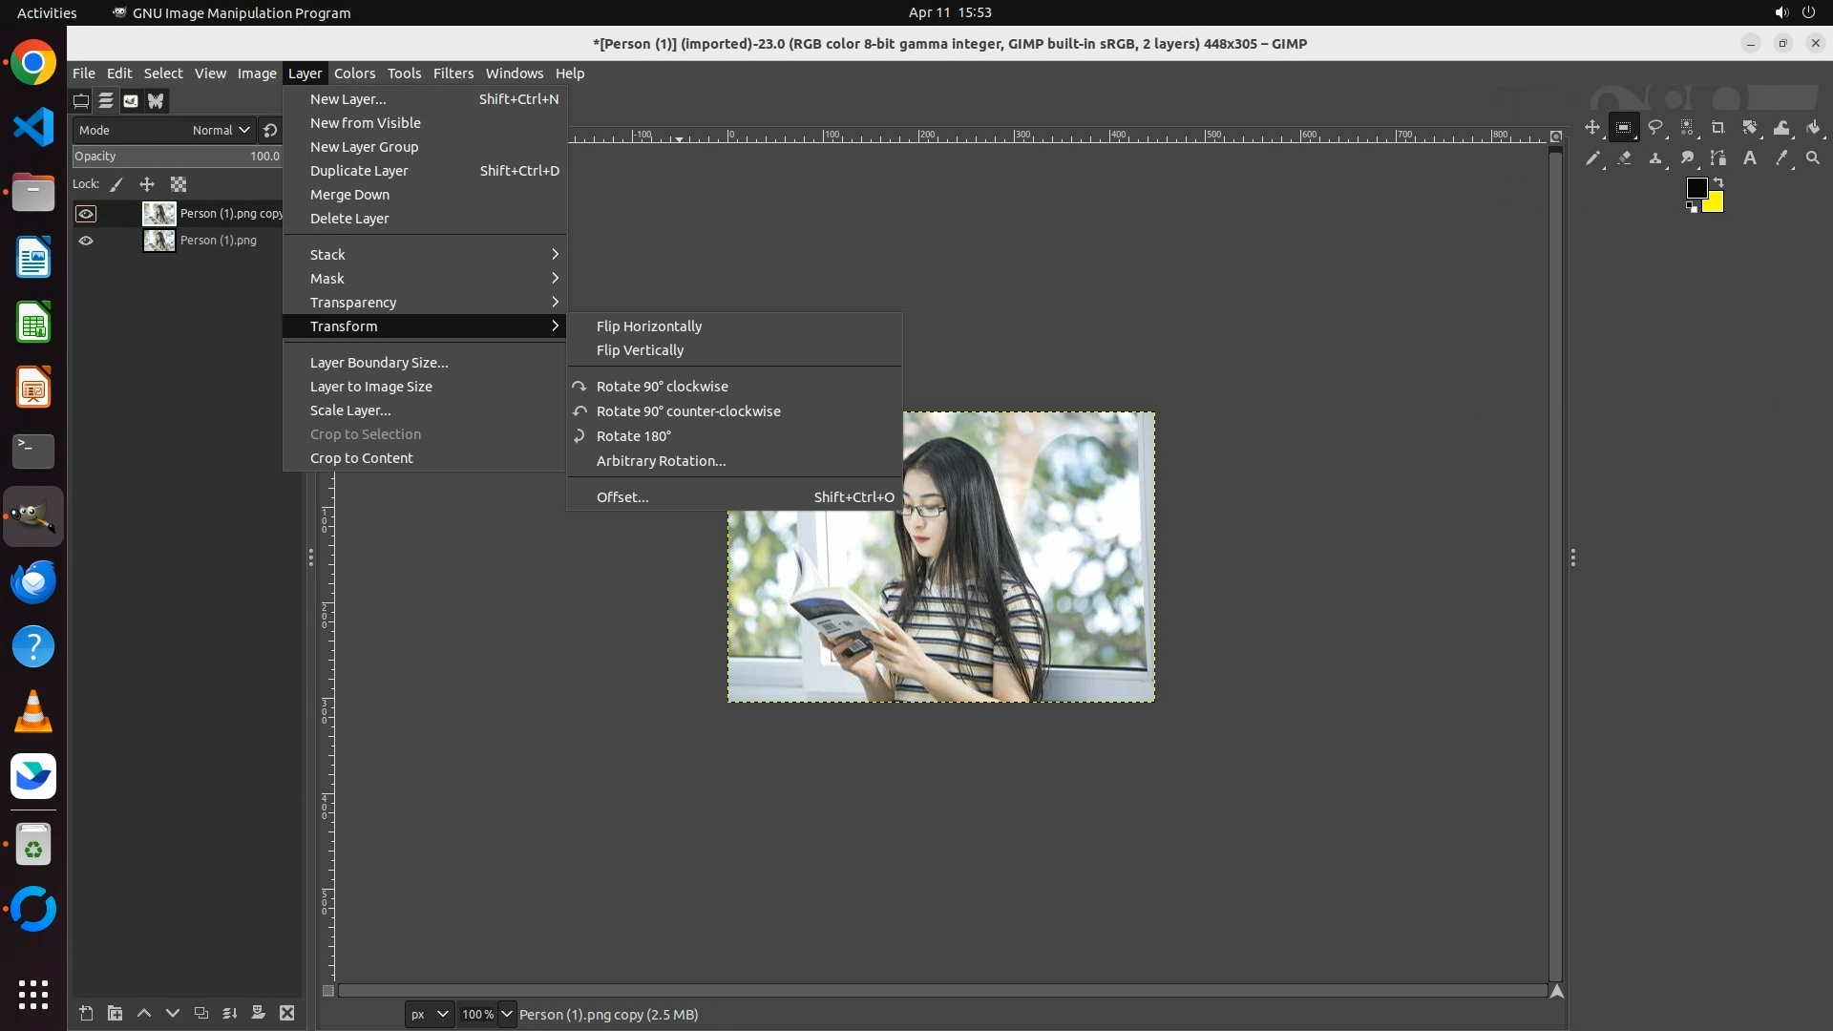Viewport: 1833px width, 1031px height.
Task: Open Thunderbird from the Ubuntu dock
Action: [33, 581]
